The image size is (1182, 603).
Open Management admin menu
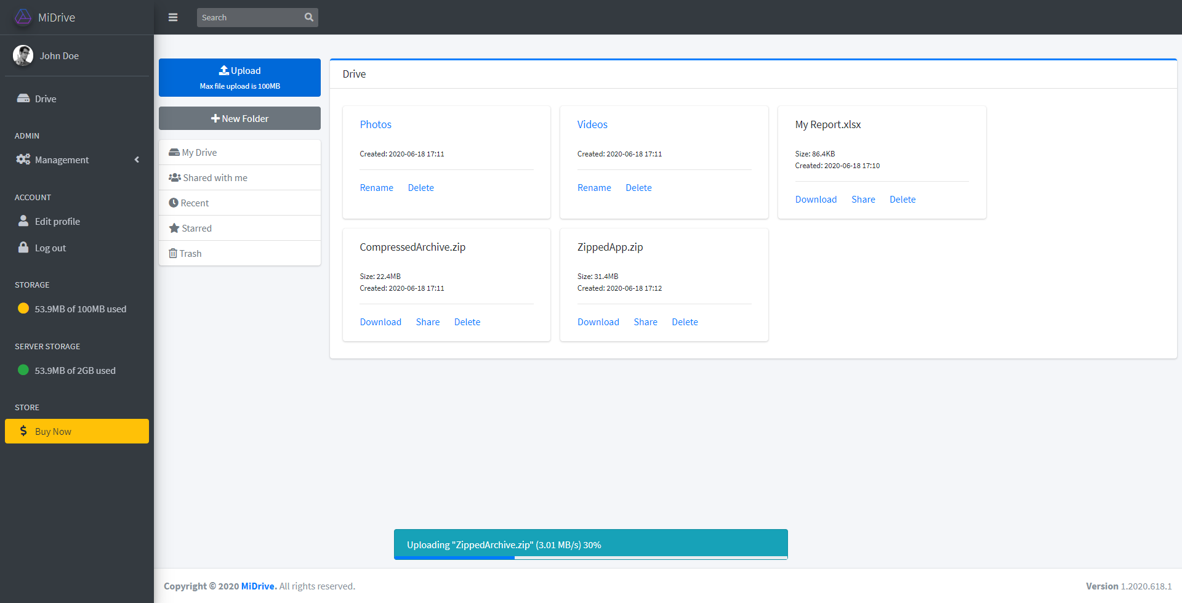(x=77, y=160)
